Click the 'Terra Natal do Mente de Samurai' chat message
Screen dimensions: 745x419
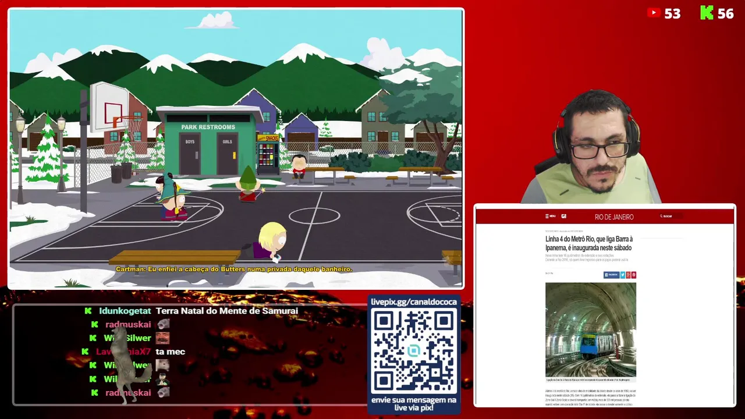tap(227, 311)
